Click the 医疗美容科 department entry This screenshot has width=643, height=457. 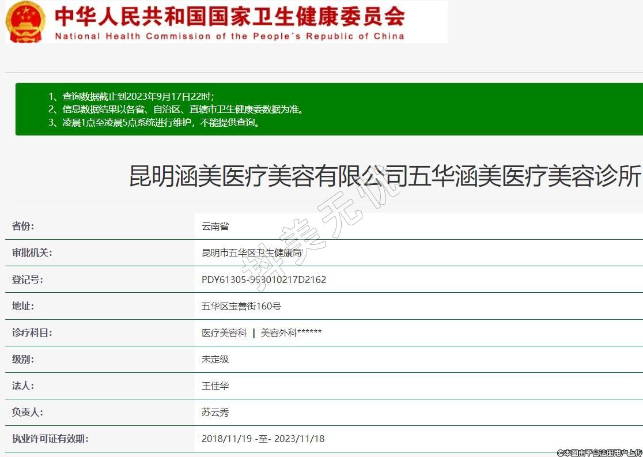[x=224, y=333]
